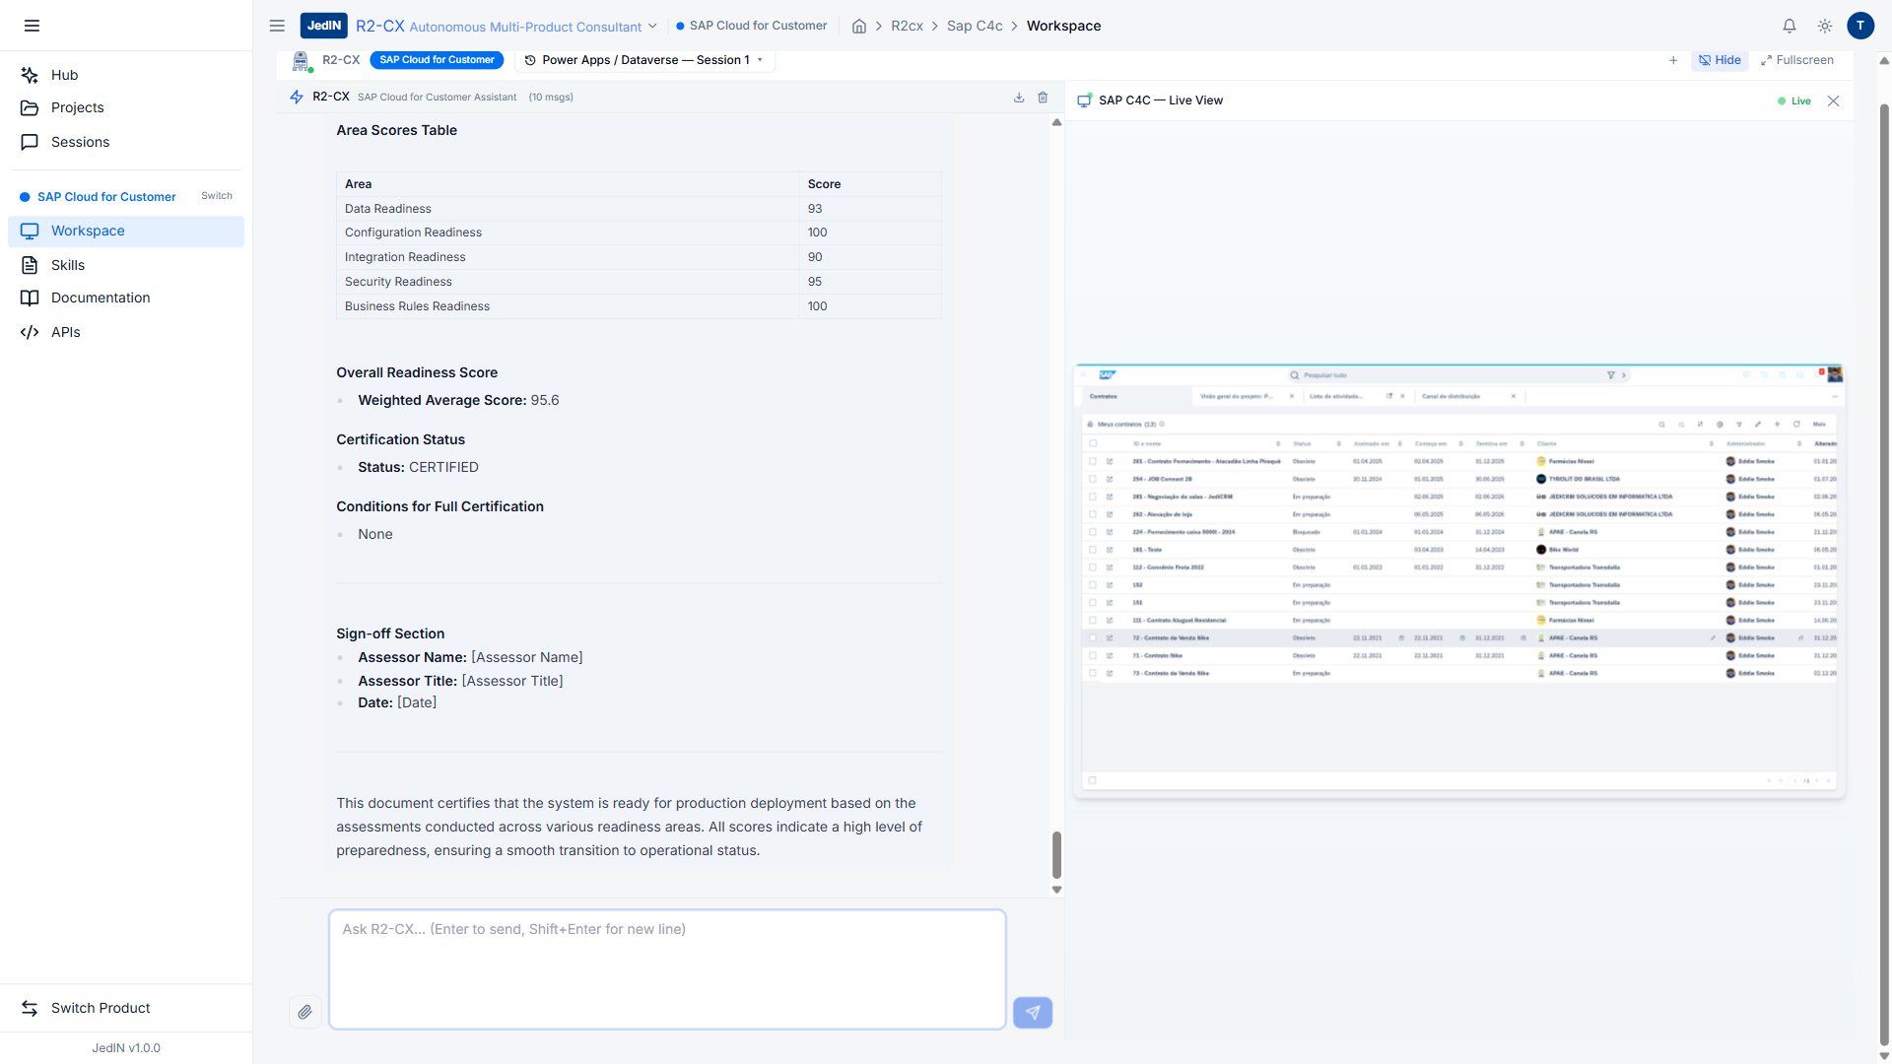The height and width of the screenshot is (1064, 1892).
Task: Click Switch Product at sidebar bottom
Action: tap(100, 1008)
